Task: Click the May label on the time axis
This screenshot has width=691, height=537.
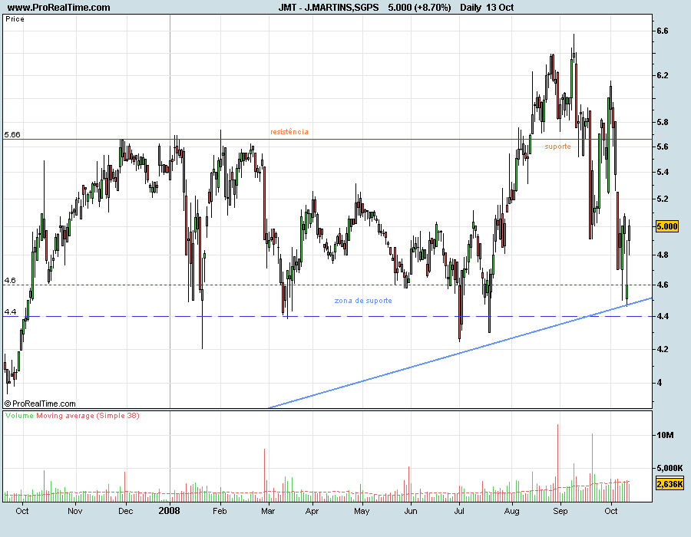Action: [362, 511]
